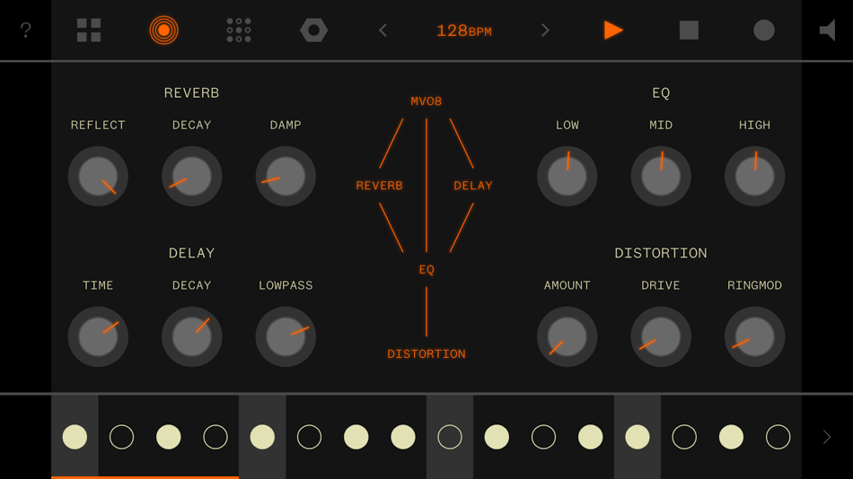Adjust the Reverb DECAY knob
Image resolution: width=853 pixels, height=479 pixels.
point(191,176)
